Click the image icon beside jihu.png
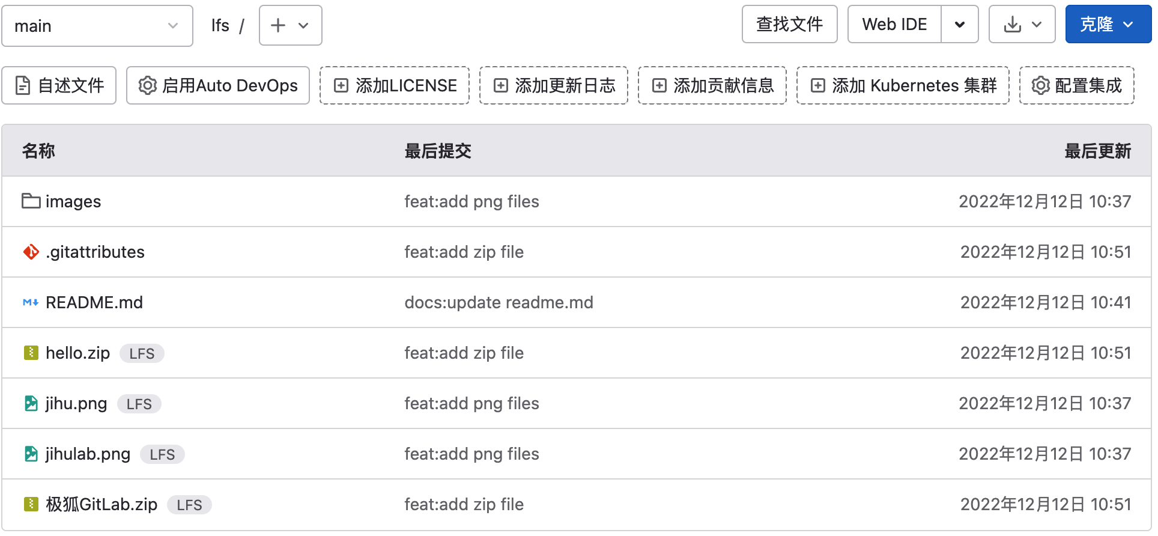This screenshot has width=1158, height=536. [x=30, y=403]
